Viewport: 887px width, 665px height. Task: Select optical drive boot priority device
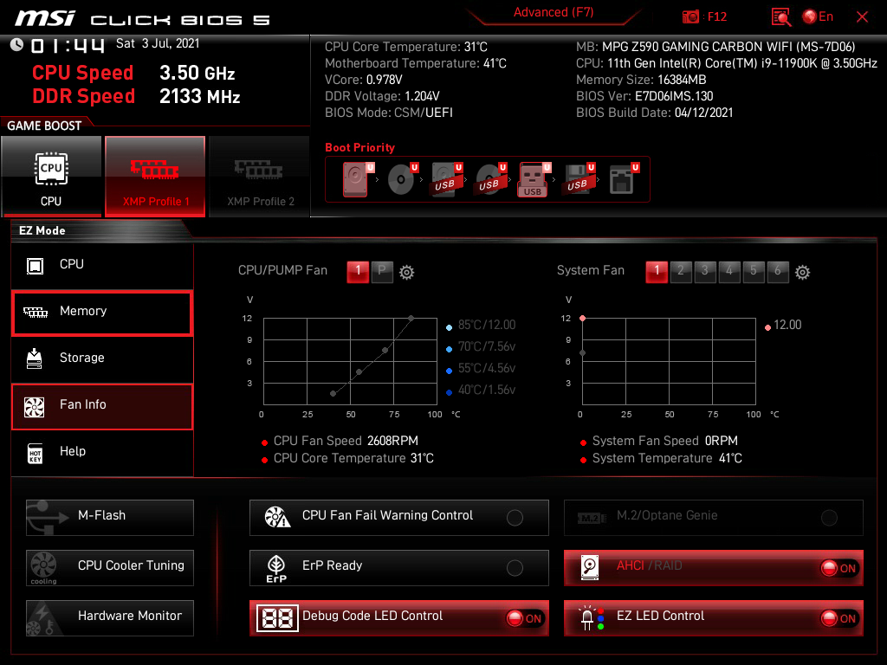point(401,179)
